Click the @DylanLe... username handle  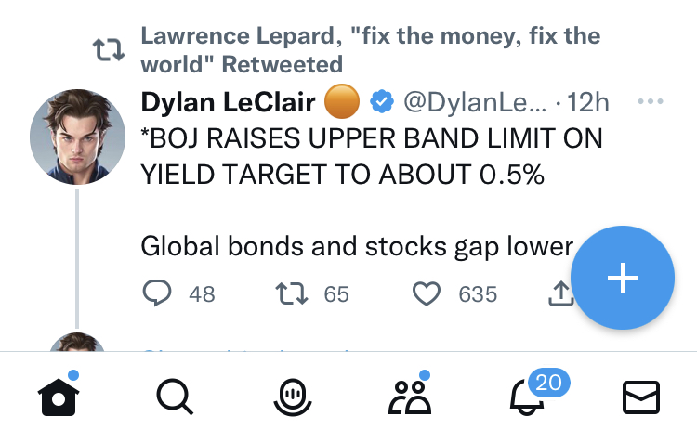[x=474, y=101]
